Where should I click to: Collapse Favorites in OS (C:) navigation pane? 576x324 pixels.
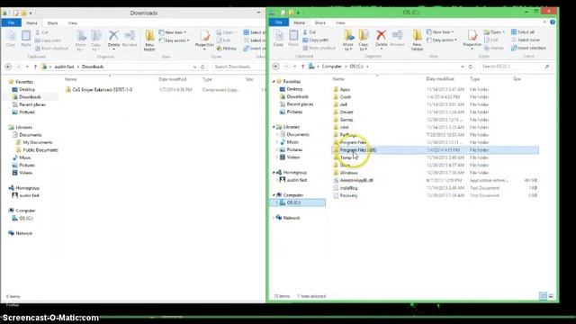(274, 81)
